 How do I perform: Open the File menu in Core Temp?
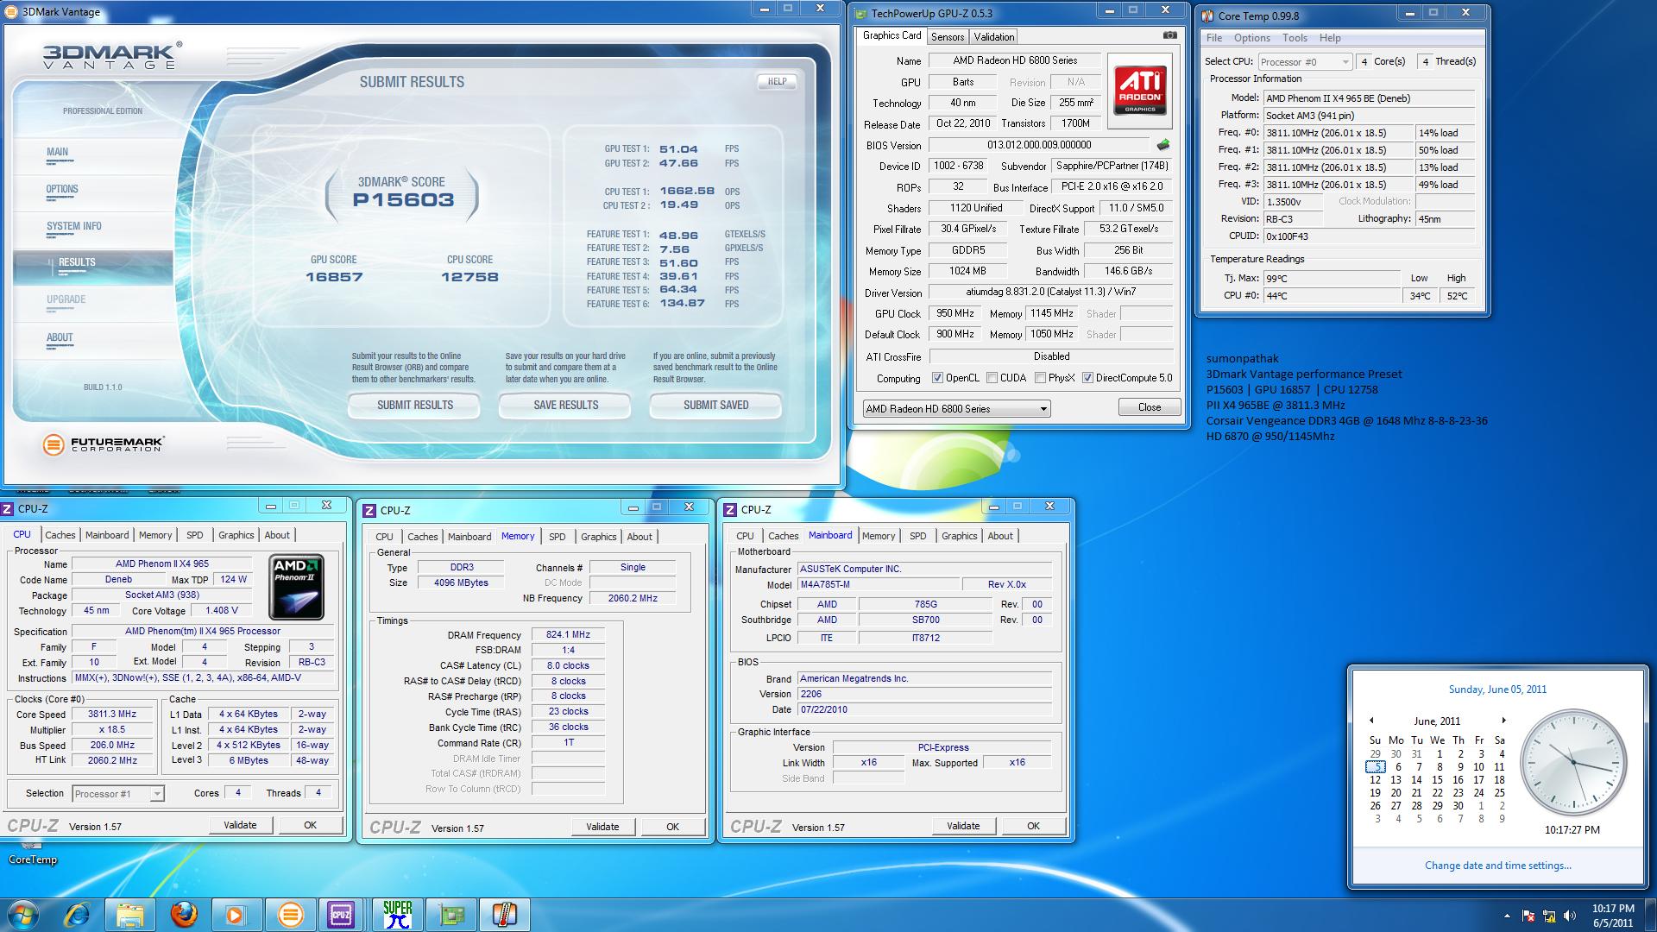tap(1214, 38)
